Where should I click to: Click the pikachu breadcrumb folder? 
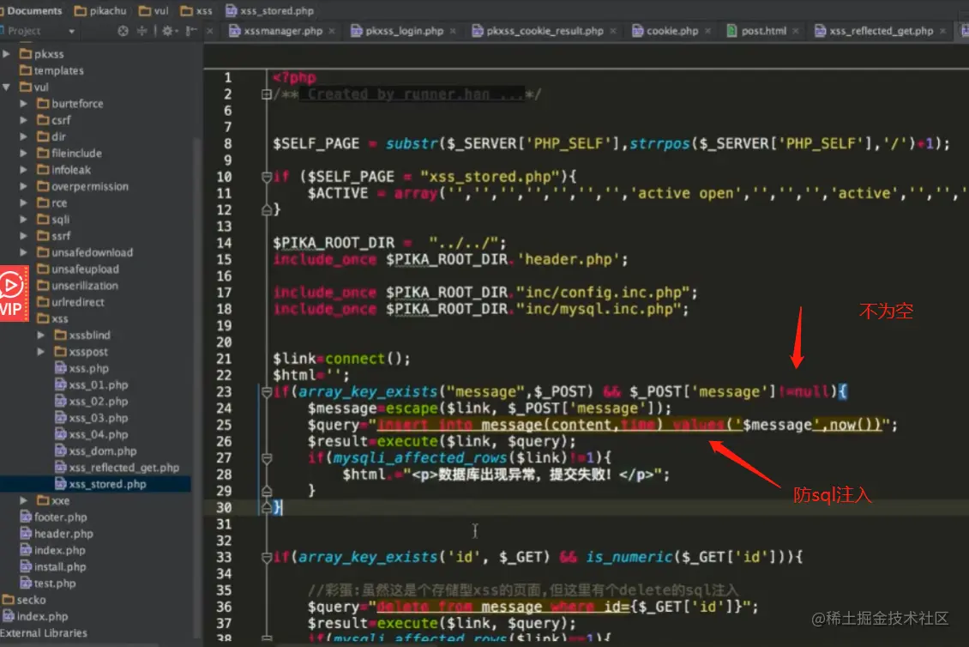(x=100, y=10)
